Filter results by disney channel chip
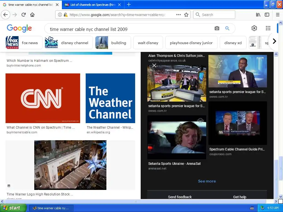 point(69,43)
